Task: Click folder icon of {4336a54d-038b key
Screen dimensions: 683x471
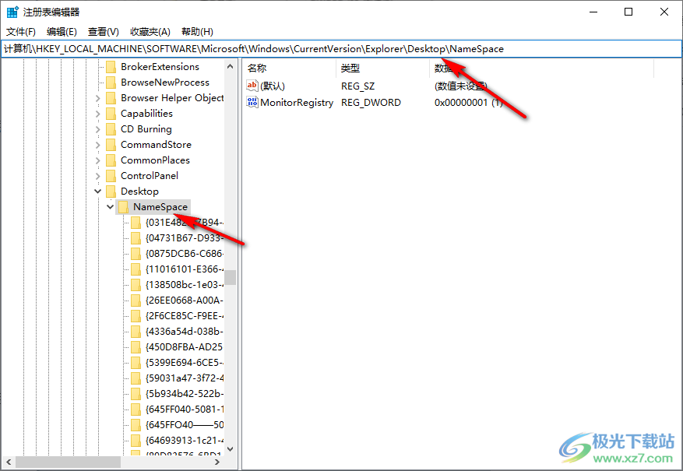Action: tap(136, 332)
